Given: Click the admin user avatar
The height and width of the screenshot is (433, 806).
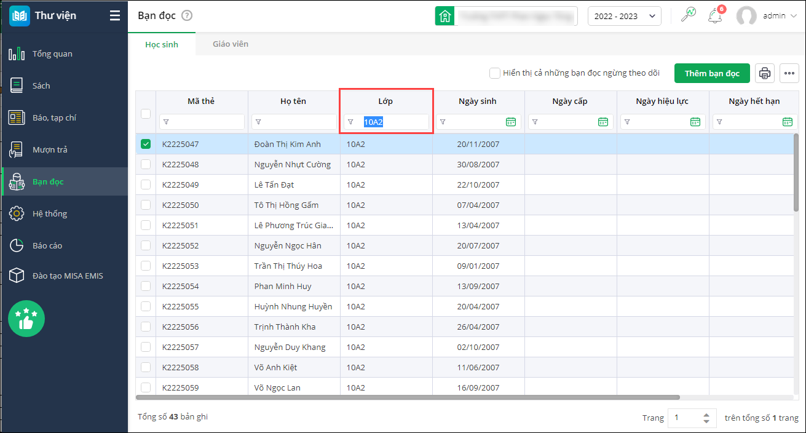Looking at the screenshot, I should 746,16.
